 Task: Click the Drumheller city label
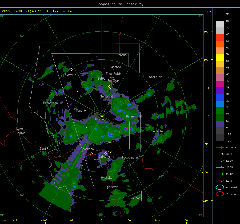pyautogui.click(x=157, y=131)
